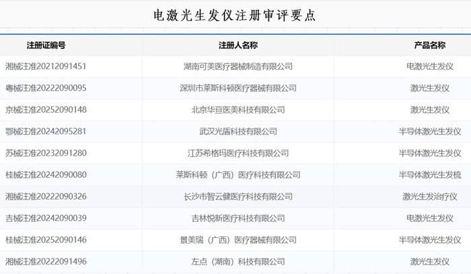Select registration number 吉械注准20242090039
This screenshot has width=471, height=274.
(x=46, y=218)
